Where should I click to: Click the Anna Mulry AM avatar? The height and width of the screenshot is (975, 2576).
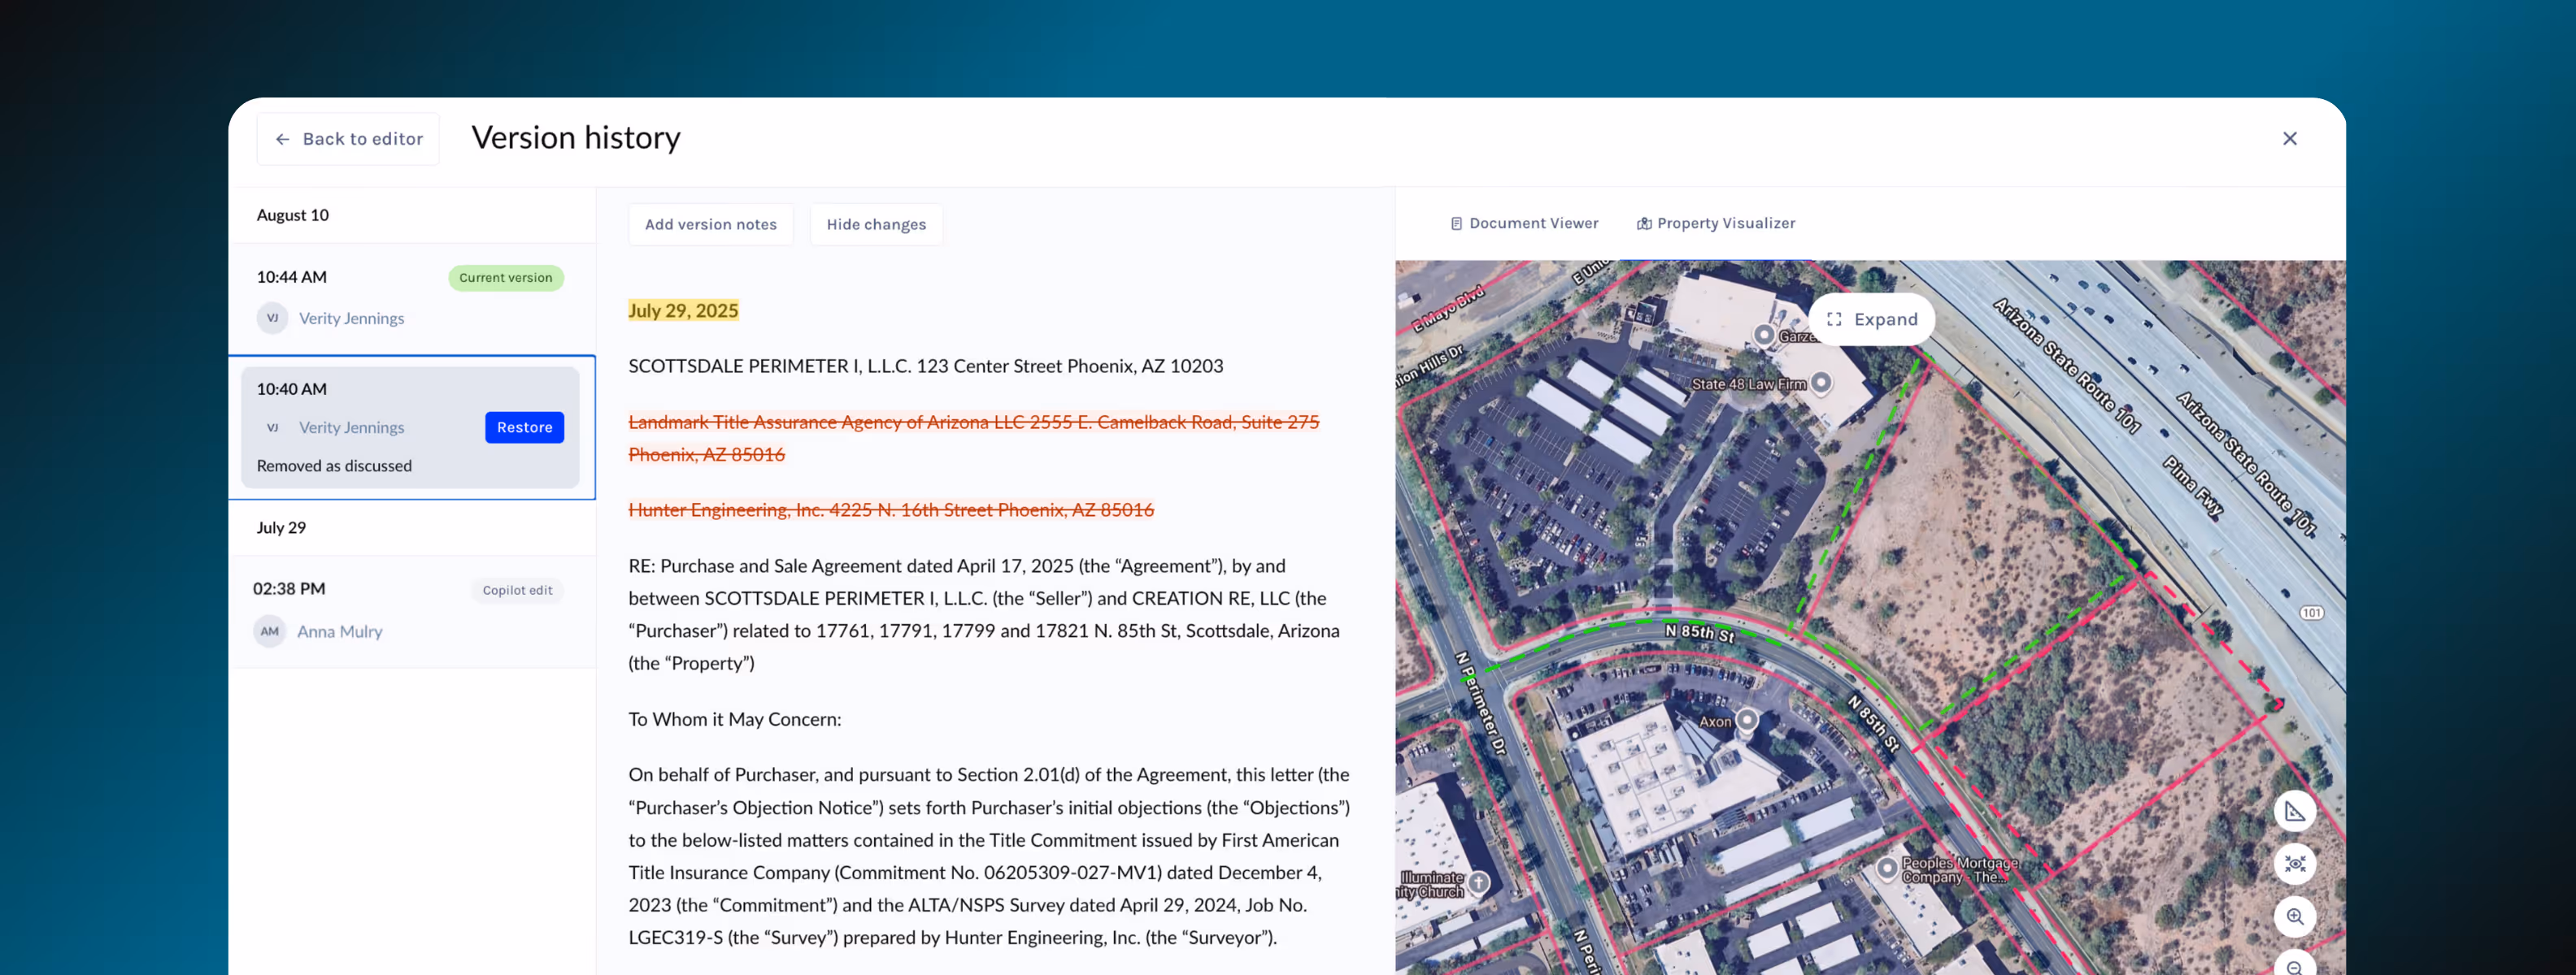coord(269,631)
